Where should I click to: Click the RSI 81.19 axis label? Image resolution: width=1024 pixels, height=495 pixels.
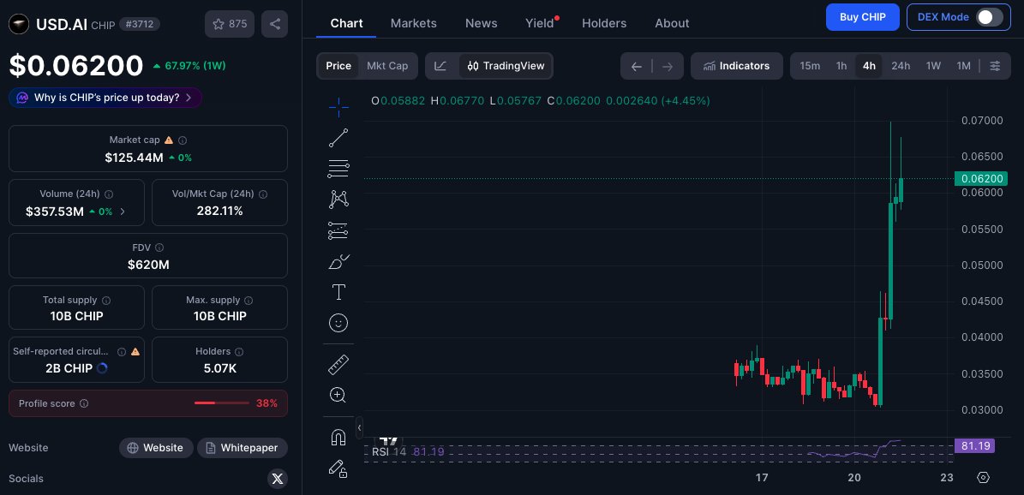click(976, 446)
